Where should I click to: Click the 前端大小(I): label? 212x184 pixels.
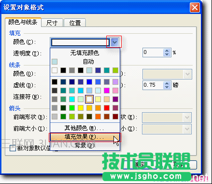click(30, 129)
